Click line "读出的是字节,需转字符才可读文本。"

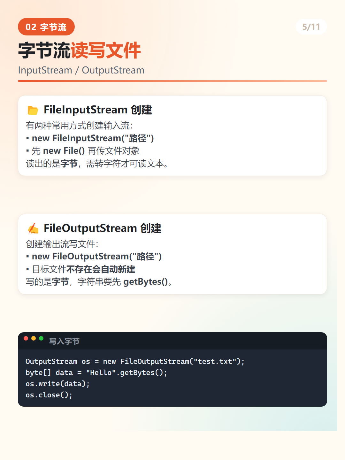pyautogui.click(x=97, y=164)
